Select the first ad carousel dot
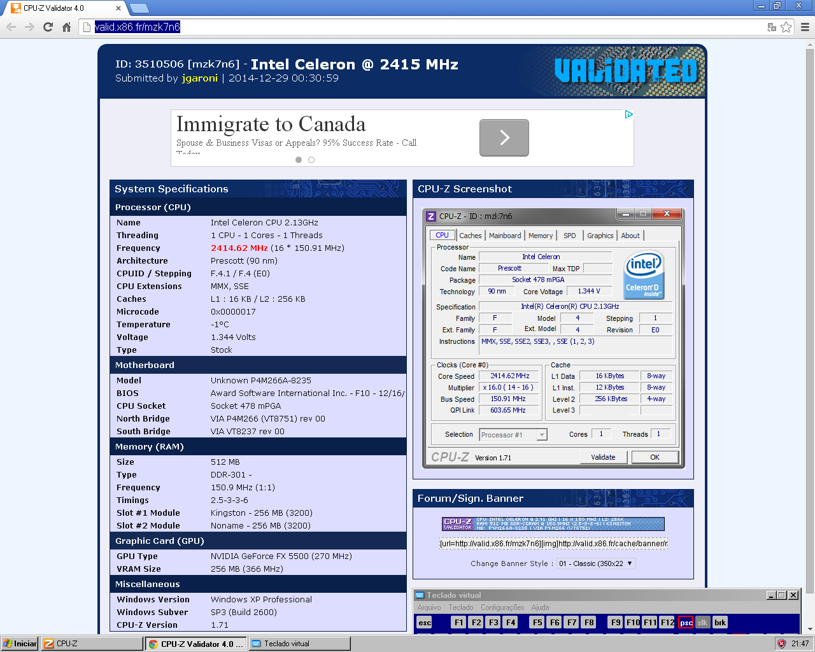The height and width of the screenshot is (652, 815). [x=299, y=160]
